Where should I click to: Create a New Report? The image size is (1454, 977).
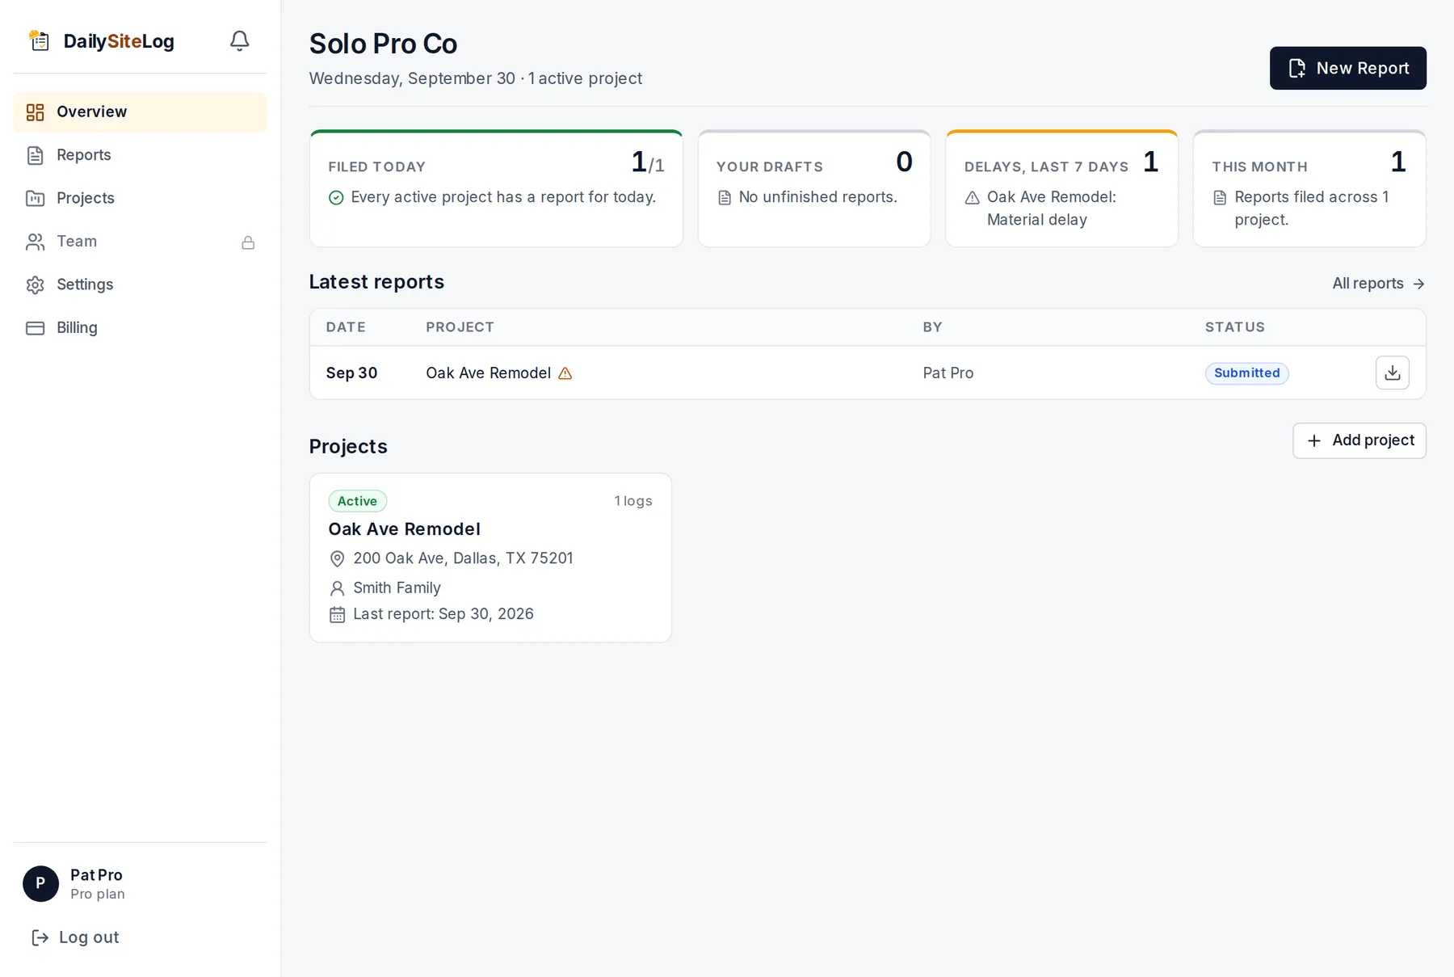1347,68
